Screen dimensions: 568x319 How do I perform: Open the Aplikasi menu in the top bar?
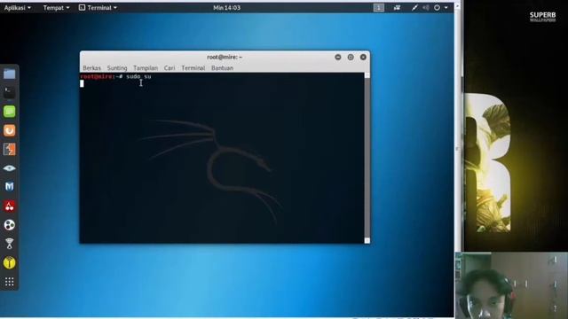pos(18,8)
